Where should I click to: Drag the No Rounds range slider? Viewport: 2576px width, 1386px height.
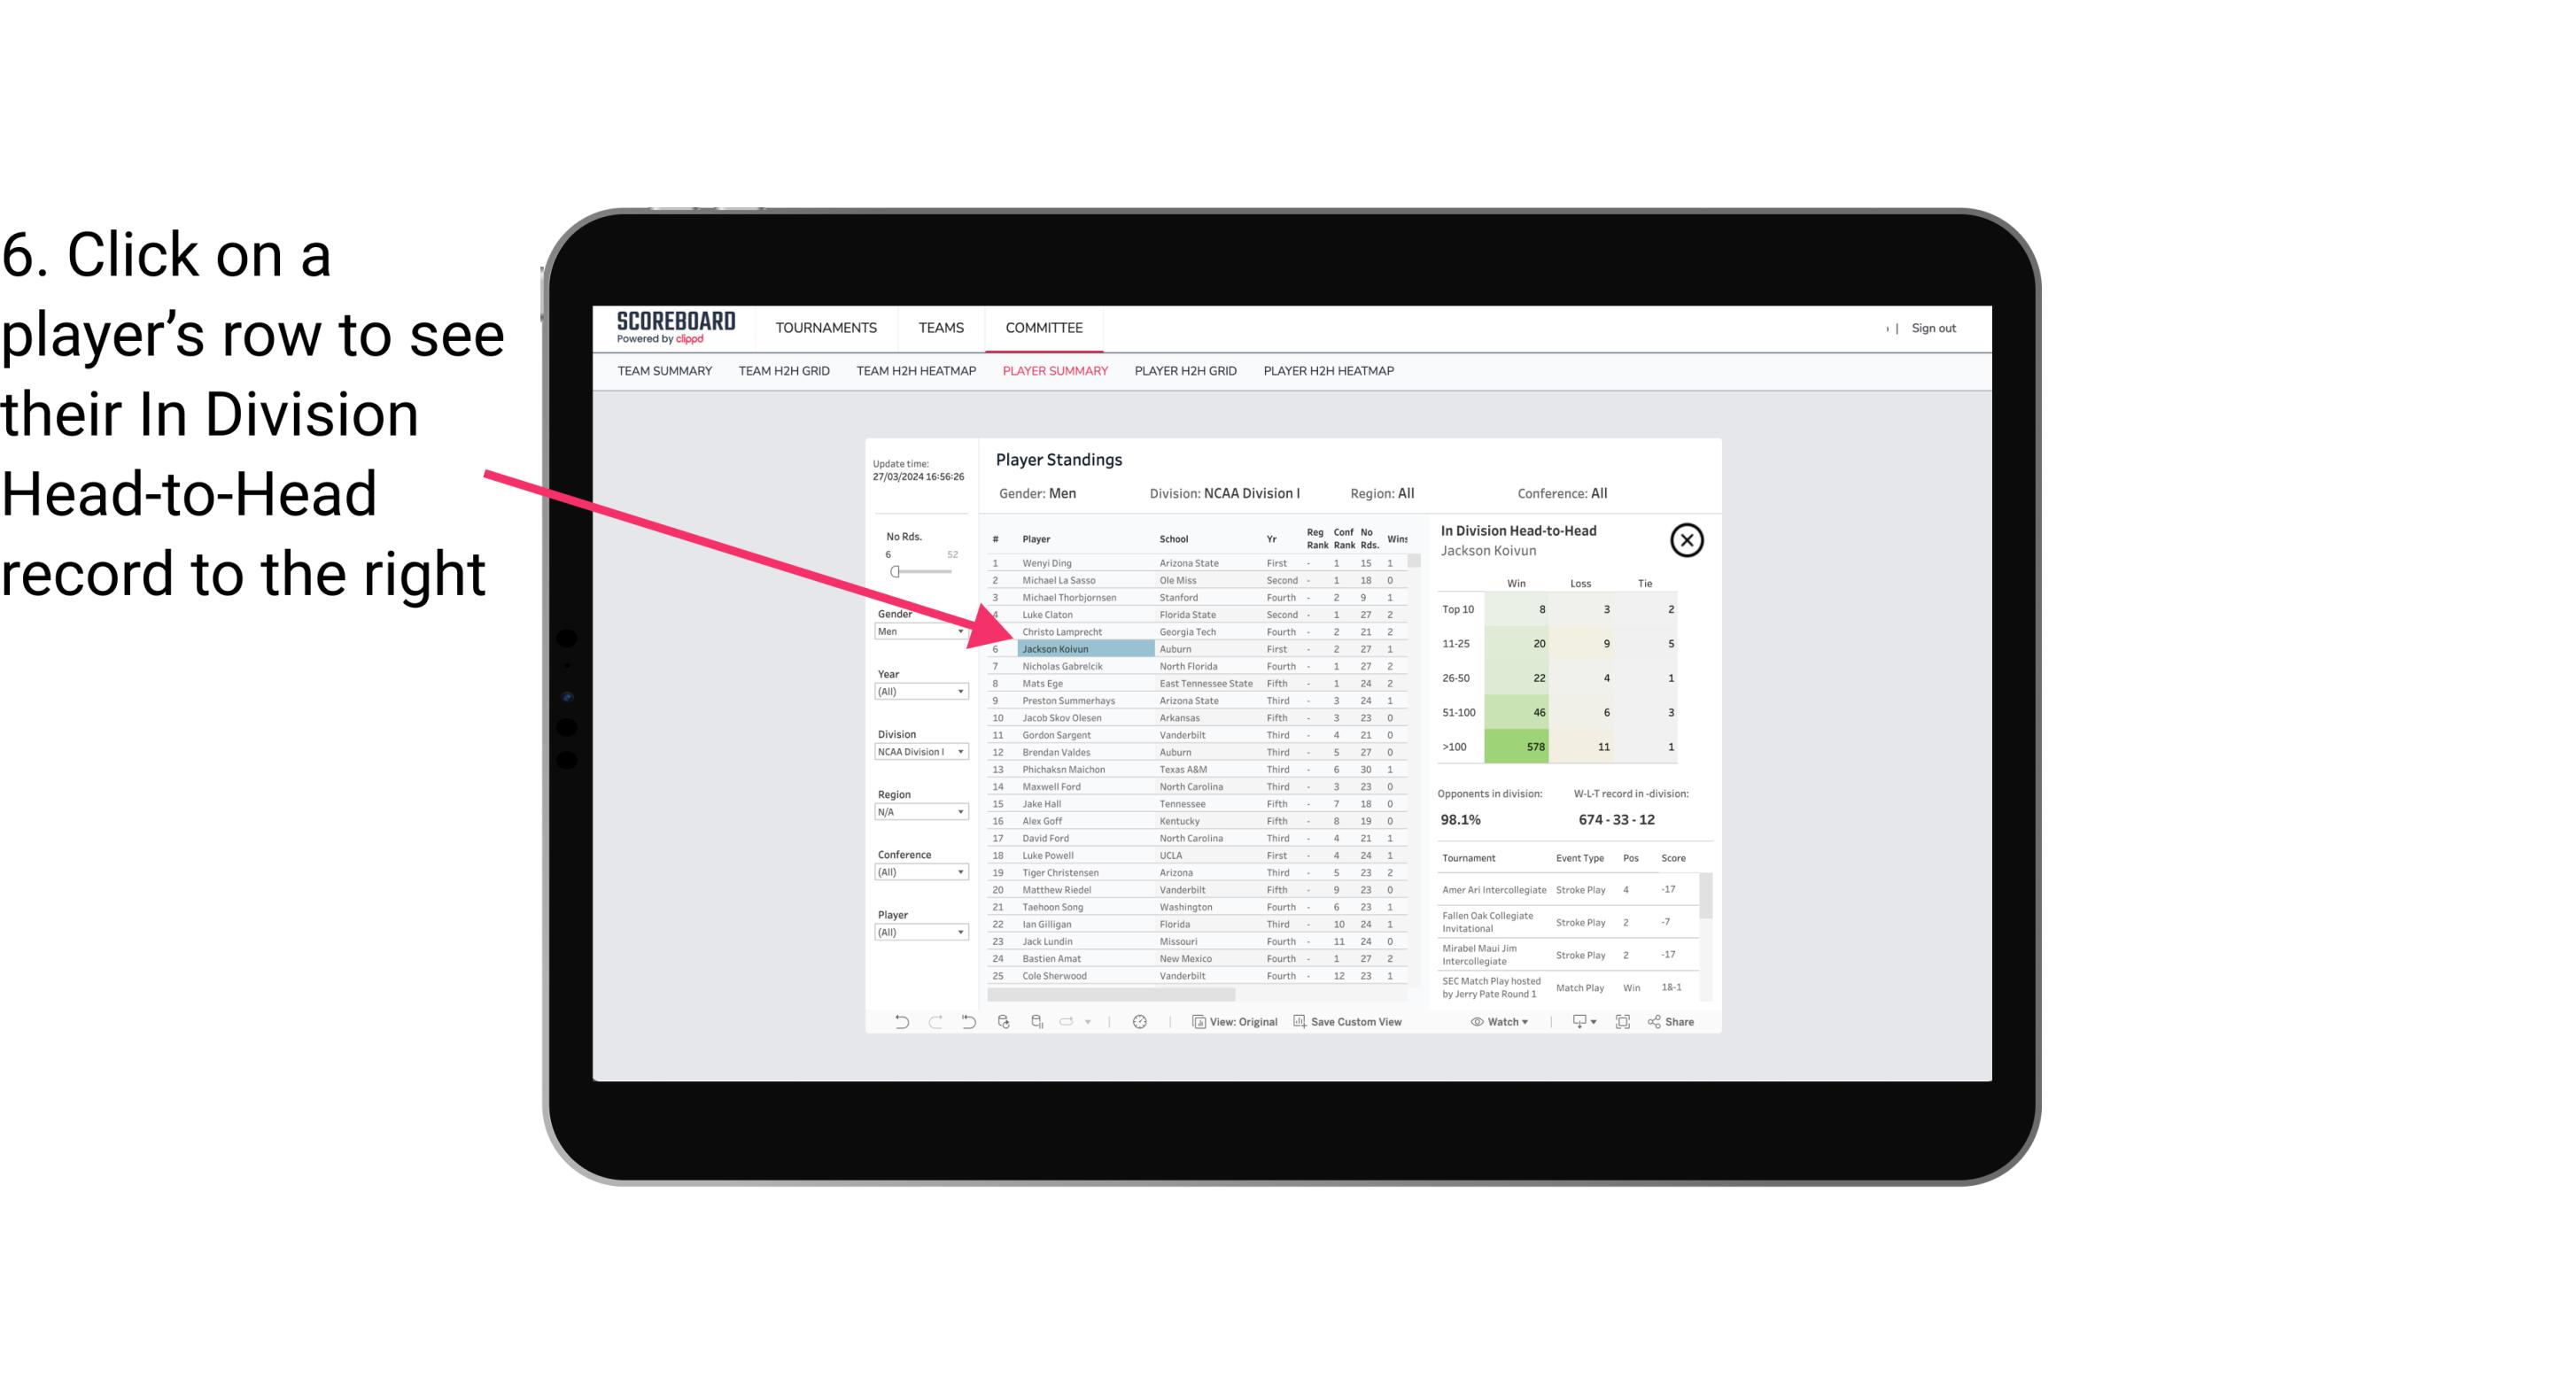point(896,572)
